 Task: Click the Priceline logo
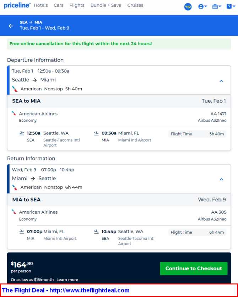coord(17,5)
